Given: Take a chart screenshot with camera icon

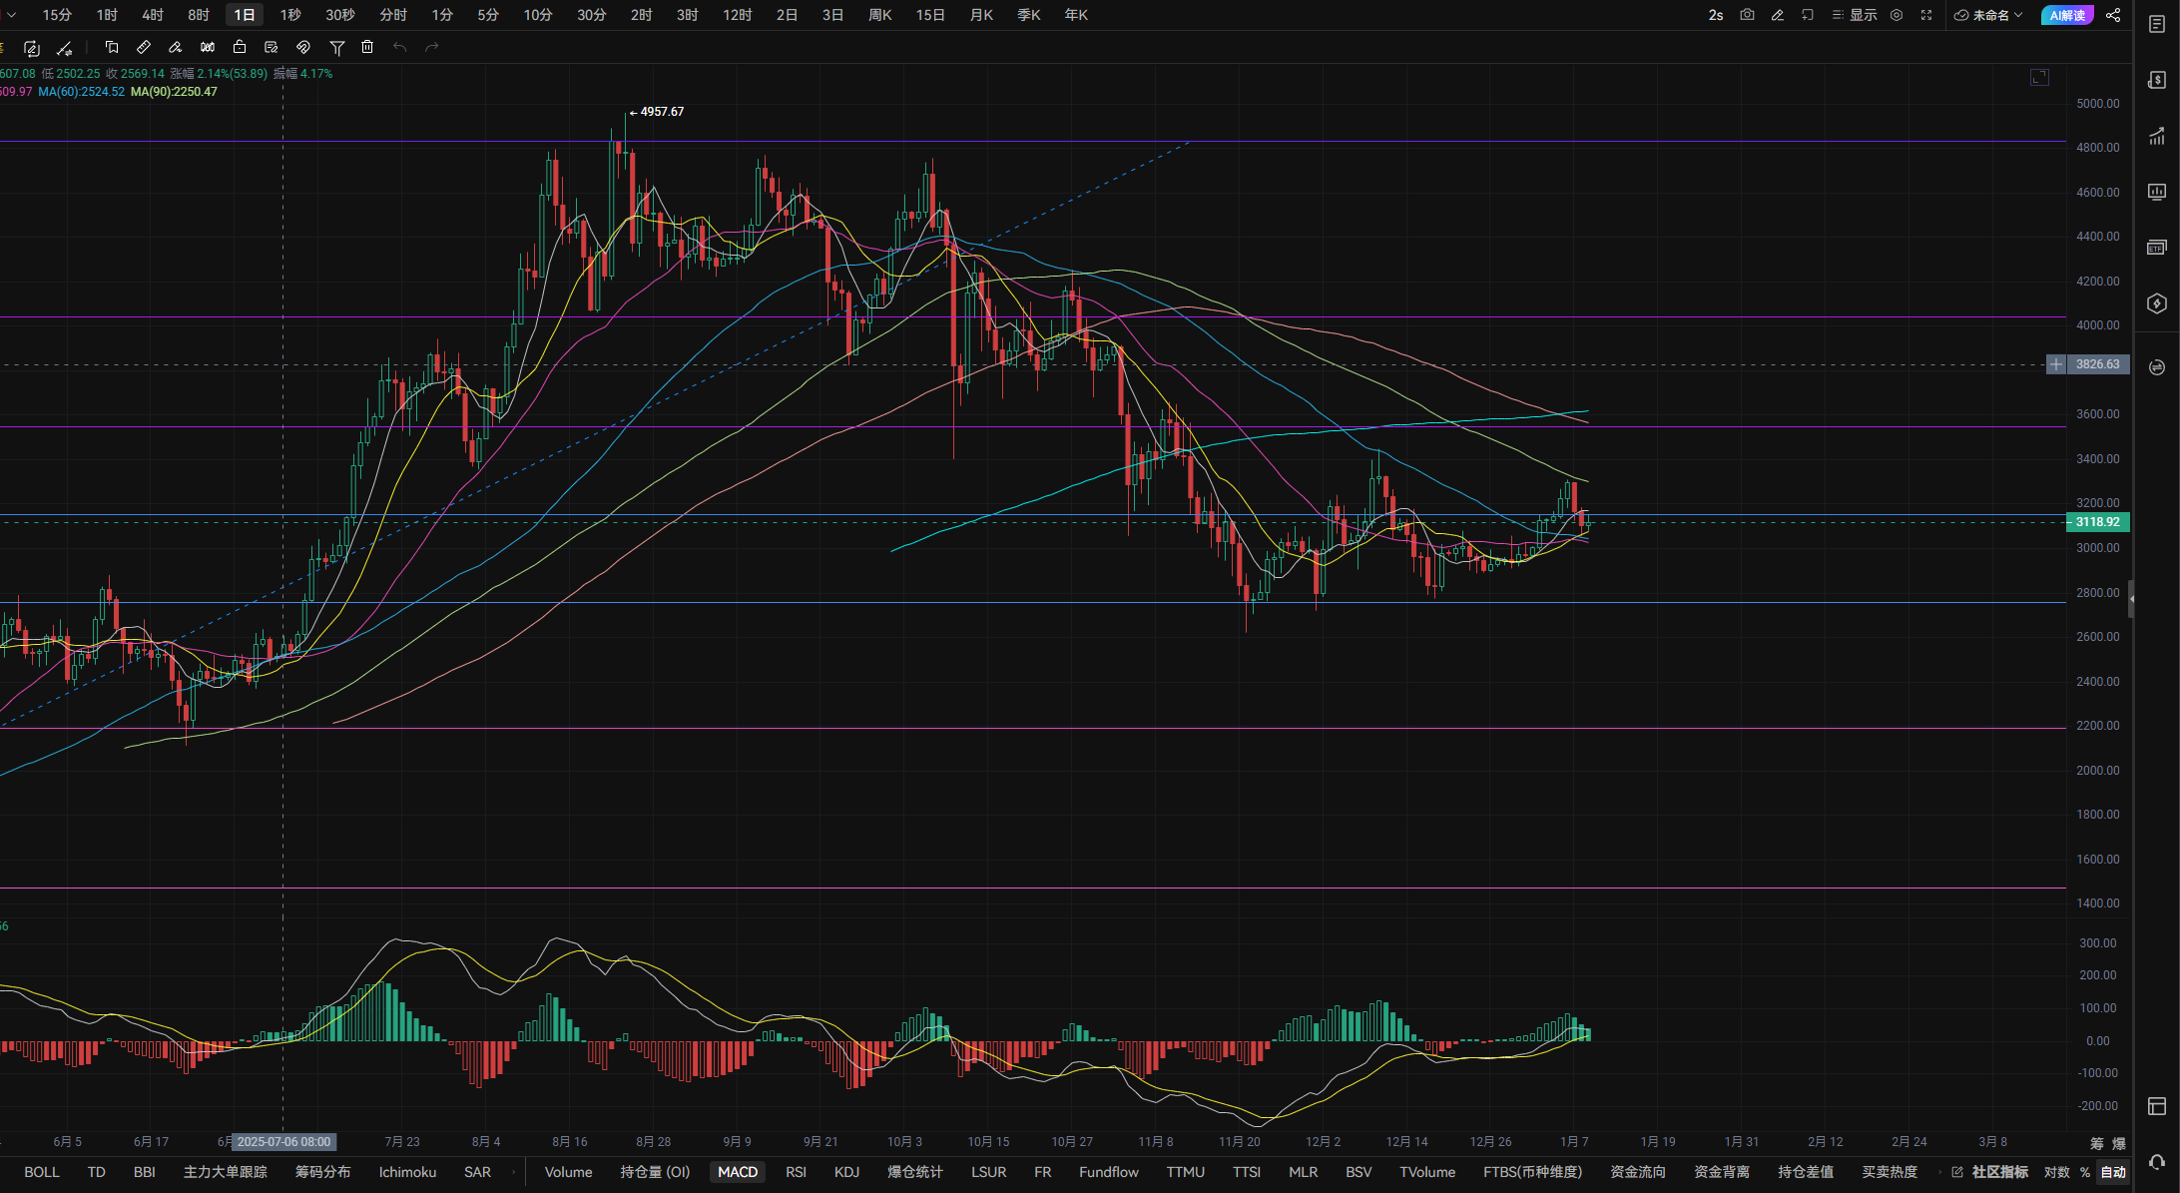Looking at the screenshot, I should coord(1747,15).
